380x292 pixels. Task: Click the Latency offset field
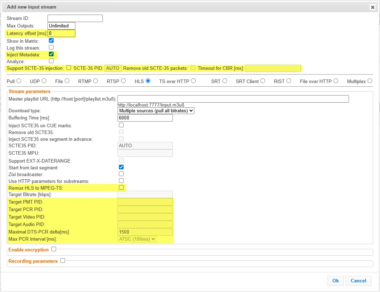[x=61, y=34]
